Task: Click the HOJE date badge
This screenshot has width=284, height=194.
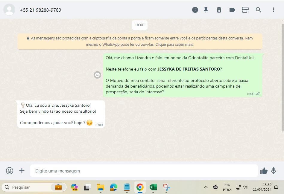Action: pyautogui.click(x=140, y=25)
